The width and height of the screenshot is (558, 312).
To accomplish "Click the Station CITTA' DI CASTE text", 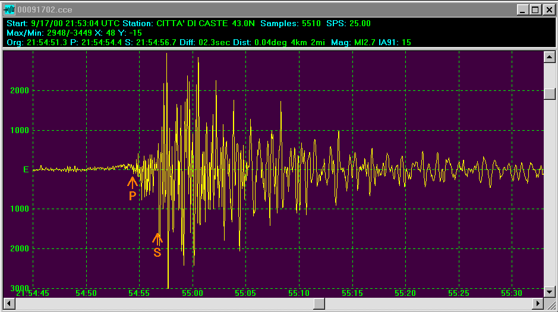I will (x=175, y=24).
